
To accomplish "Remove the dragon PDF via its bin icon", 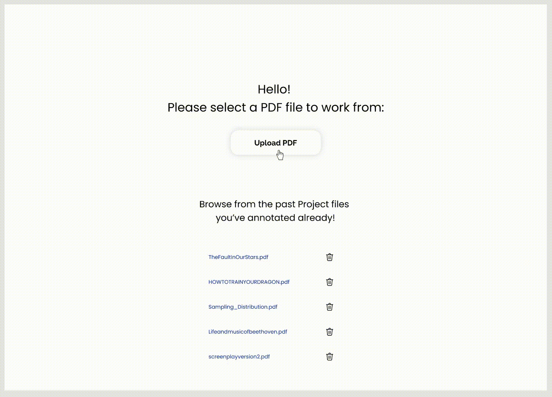I will pyautogui.click(x=329, y=282).
